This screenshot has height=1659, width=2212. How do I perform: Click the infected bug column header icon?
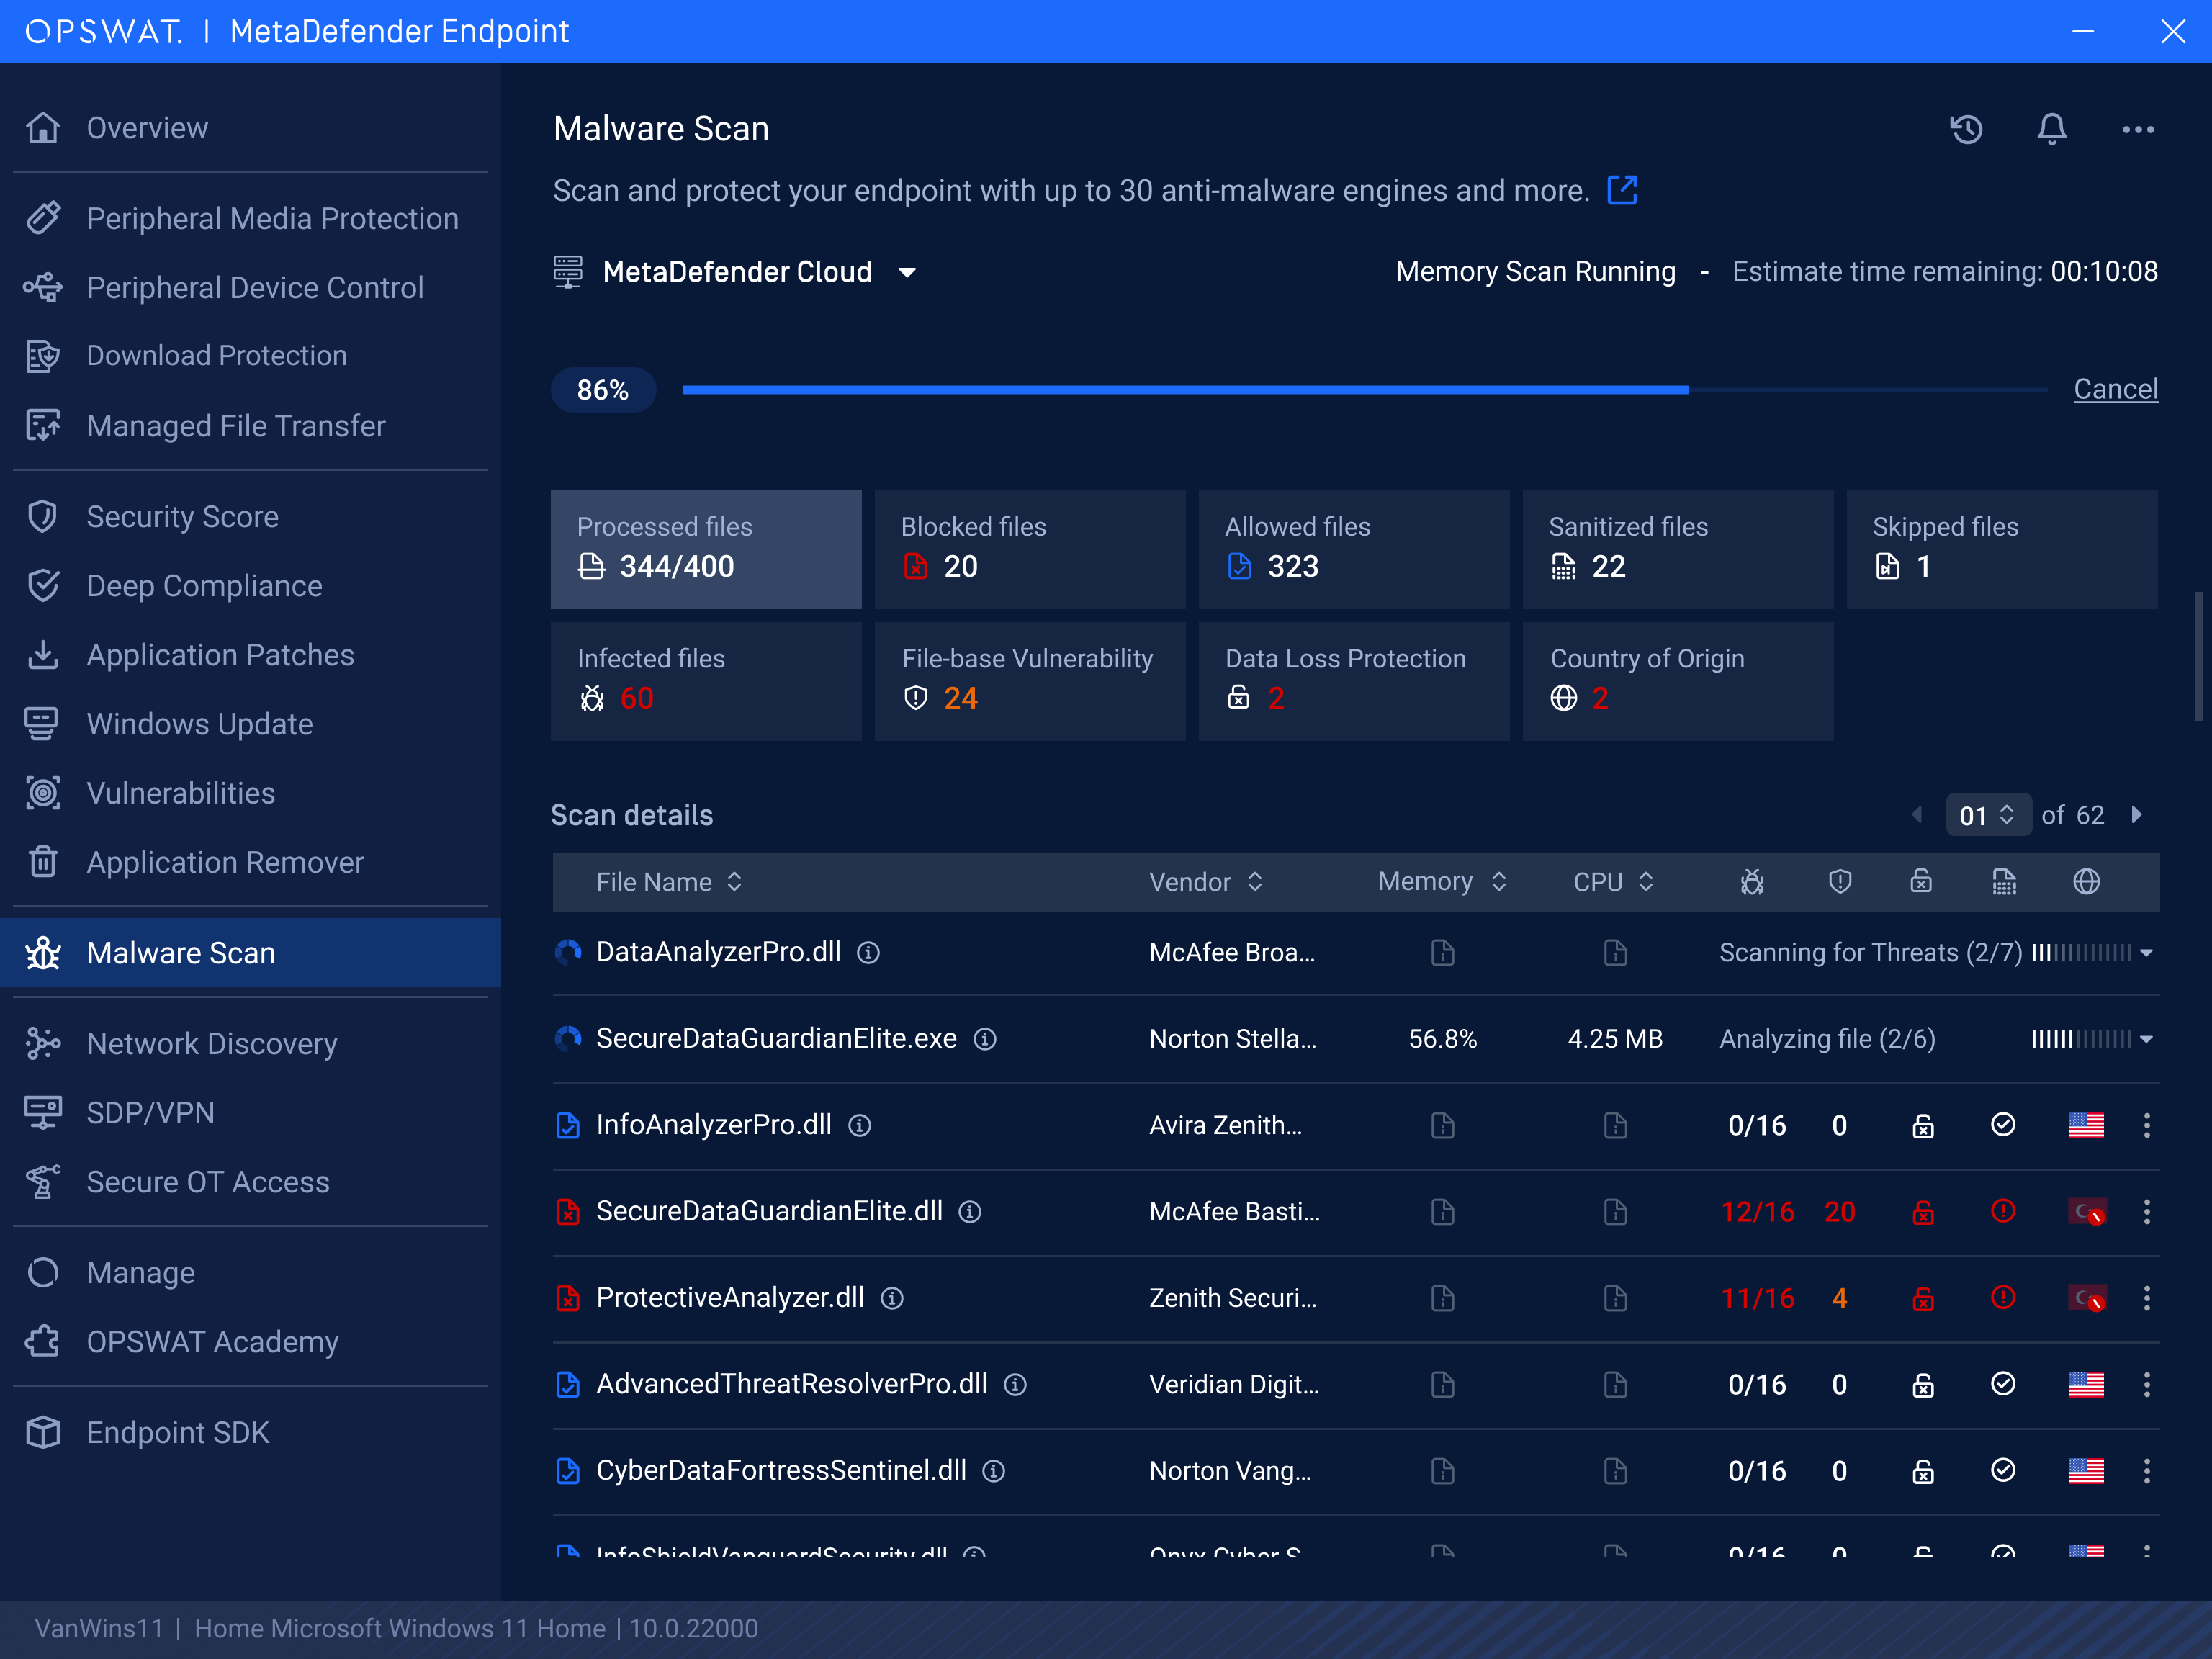(1752, 882)
